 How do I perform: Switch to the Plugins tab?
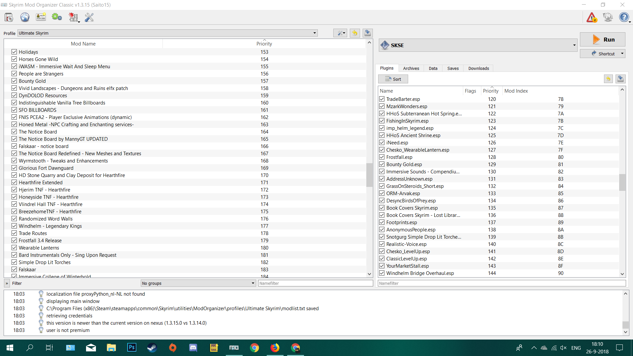pyautogui.click(x=387, y=68)
